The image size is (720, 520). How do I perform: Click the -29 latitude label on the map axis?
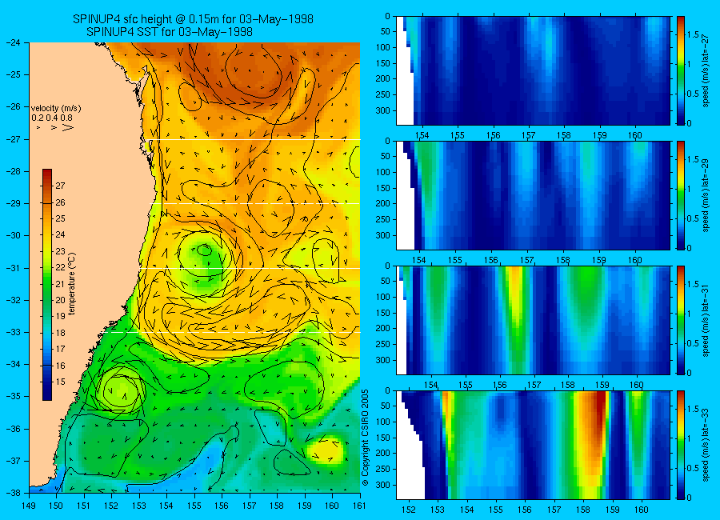coord(13,203)
